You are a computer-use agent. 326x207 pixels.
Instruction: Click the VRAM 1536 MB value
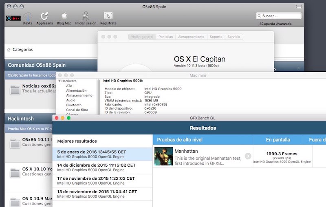[151, 100]
